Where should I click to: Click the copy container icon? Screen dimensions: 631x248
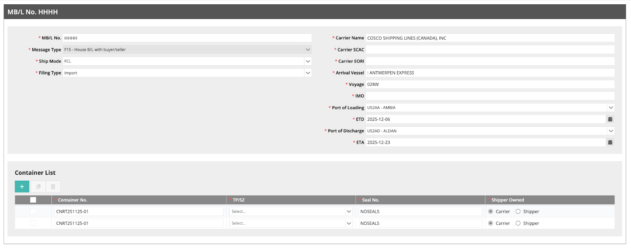38,187
